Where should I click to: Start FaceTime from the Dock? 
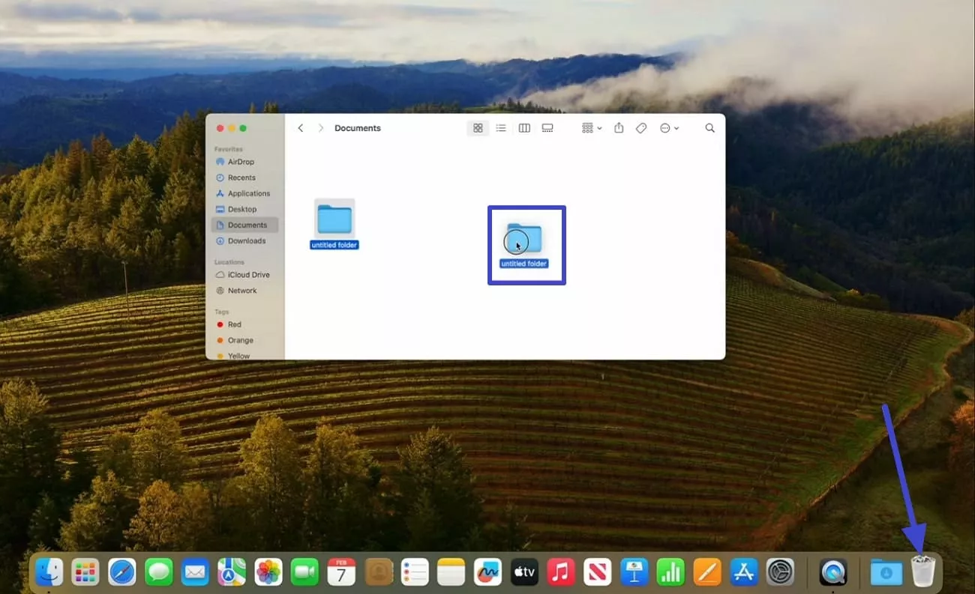(304, 571)
